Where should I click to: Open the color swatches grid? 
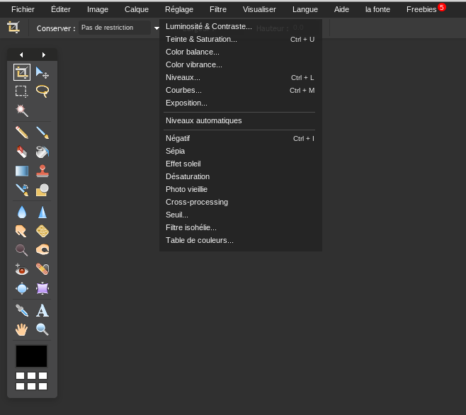click(31, 381)
